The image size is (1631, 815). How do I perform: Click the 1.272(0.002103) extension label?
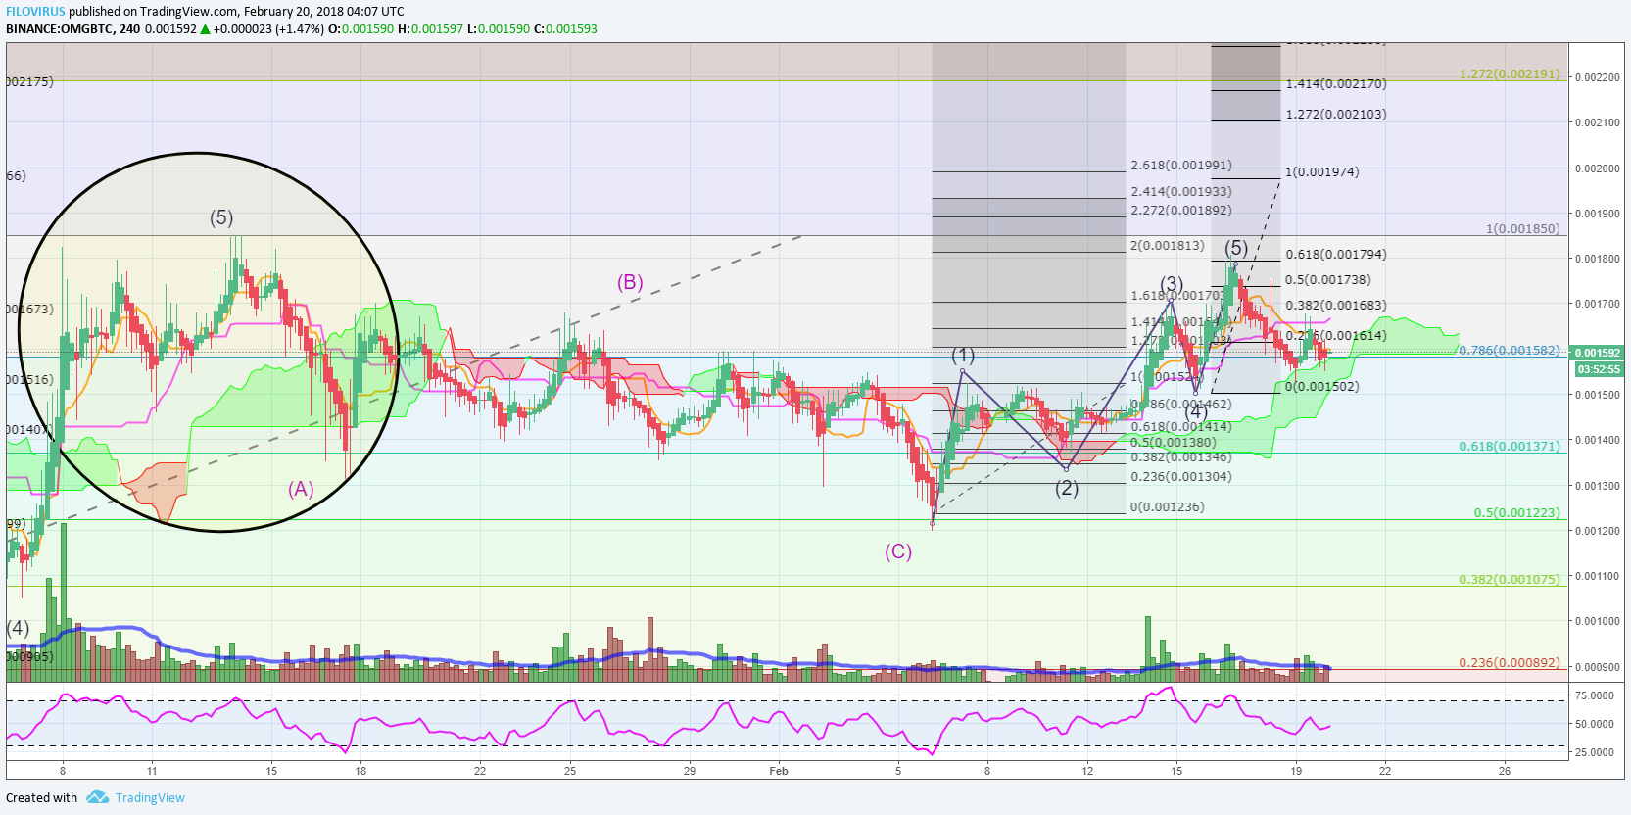coord(1336,114)
